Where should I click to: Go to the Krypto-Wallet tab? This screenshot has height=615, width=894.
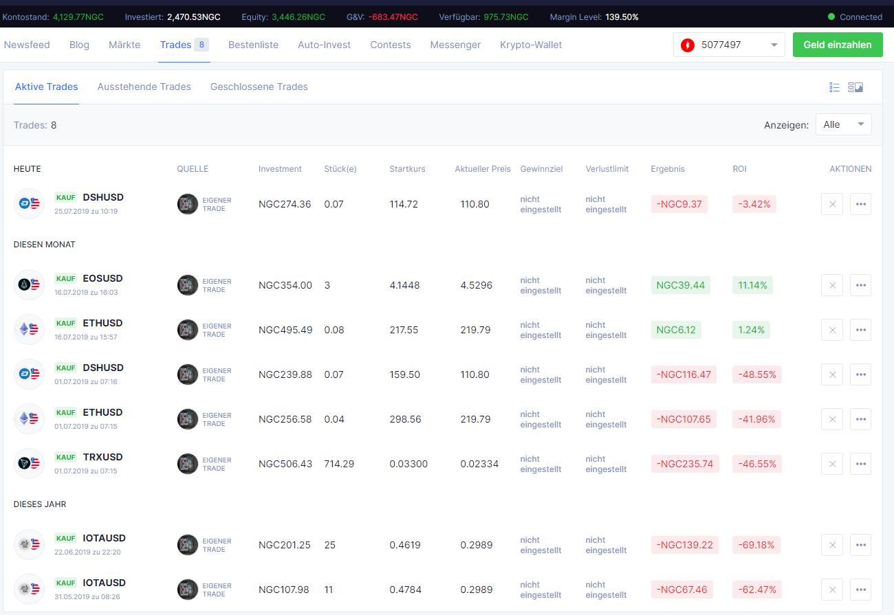(531, 45)
